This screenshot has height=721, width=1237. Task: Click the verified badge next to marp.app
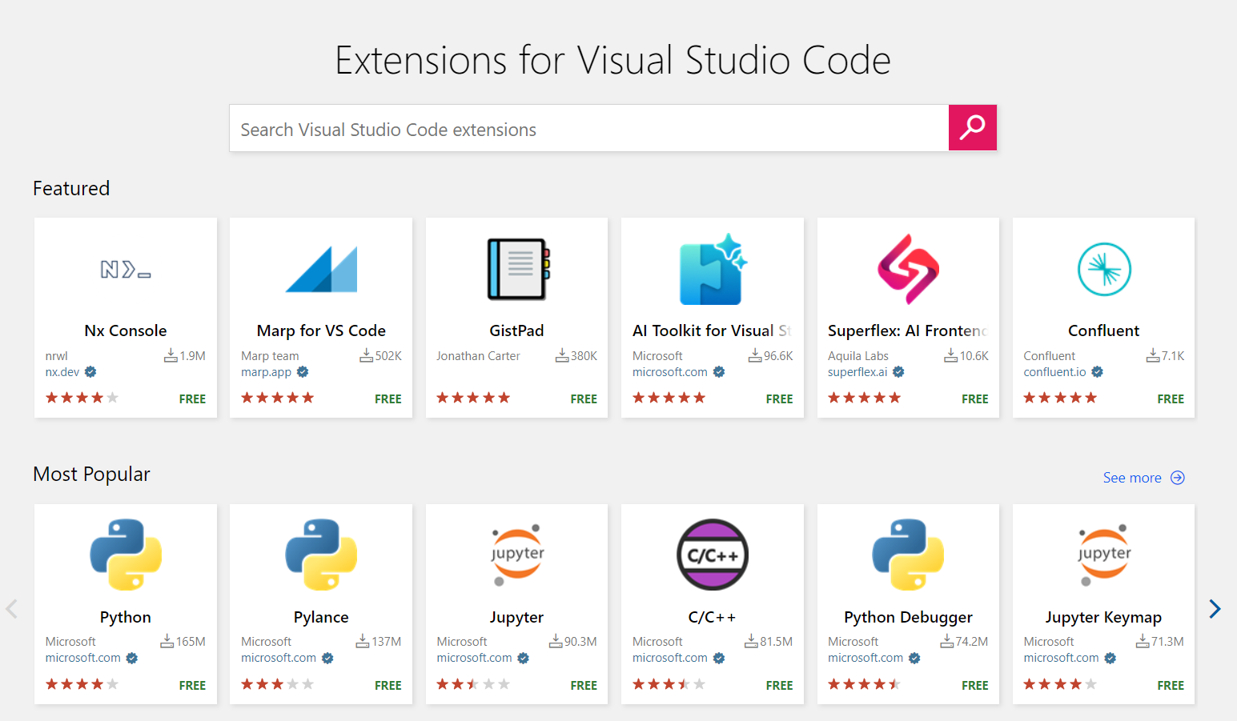point(303,372)
